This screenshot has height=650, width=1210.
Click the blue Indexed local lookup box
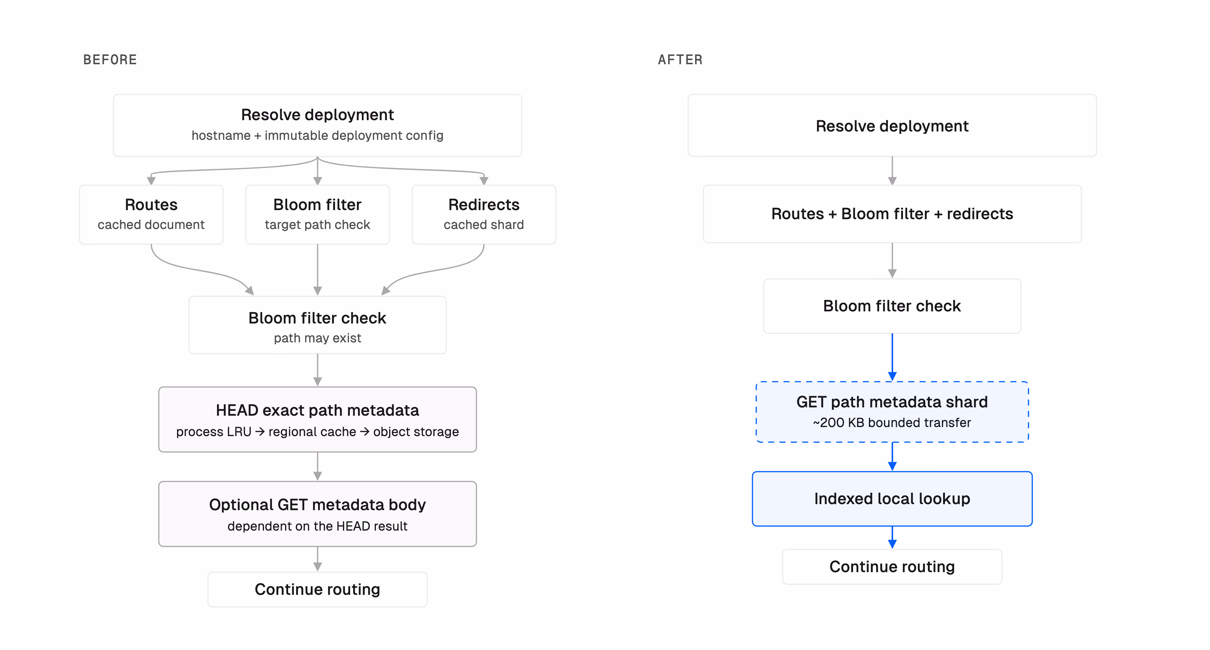coord(892,498)
